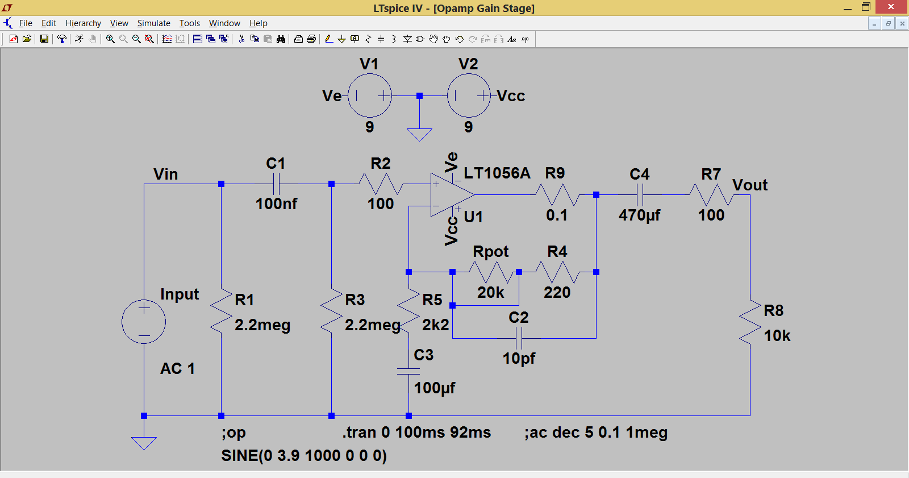
Task: Click the Print icon
Action: coord(311,39)
